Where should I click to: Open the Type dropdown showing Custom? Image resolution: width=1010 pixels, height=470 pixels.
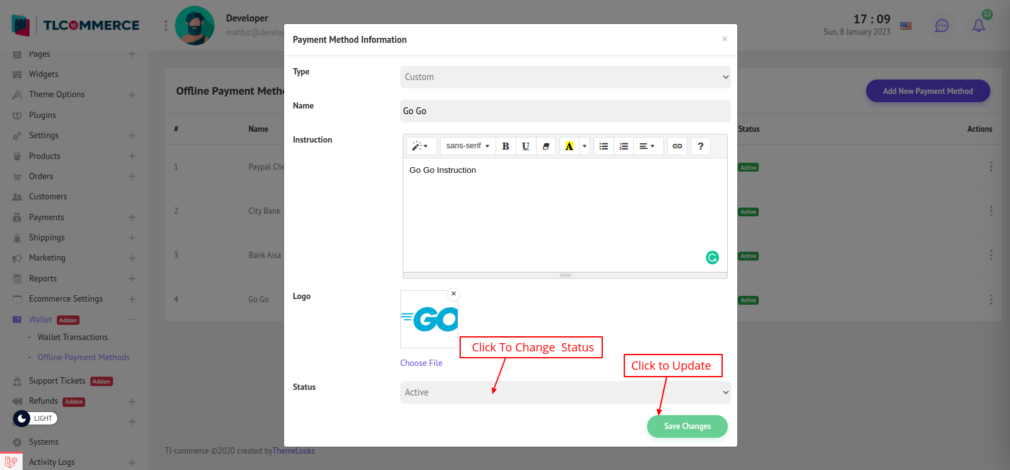pyautogui.click(x=565, y=77)
